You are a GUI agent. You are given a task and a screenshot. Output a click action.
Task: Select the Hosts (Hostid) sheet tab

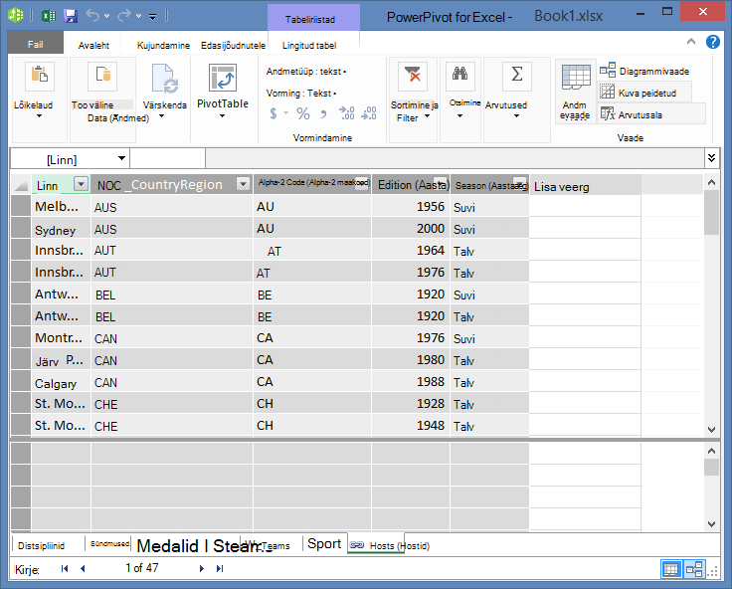point(390,545)
